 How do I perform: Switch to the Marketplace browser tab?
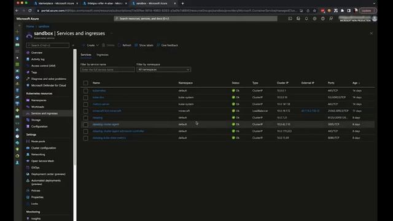(x=56, y=4)
